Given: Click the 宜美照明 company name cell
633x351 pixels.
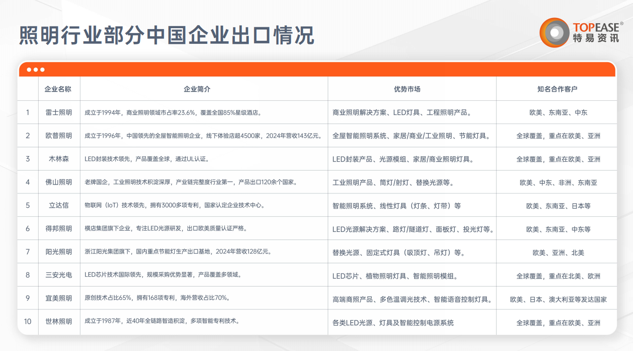Looking at the screenshot, I should tap(59, 299).
